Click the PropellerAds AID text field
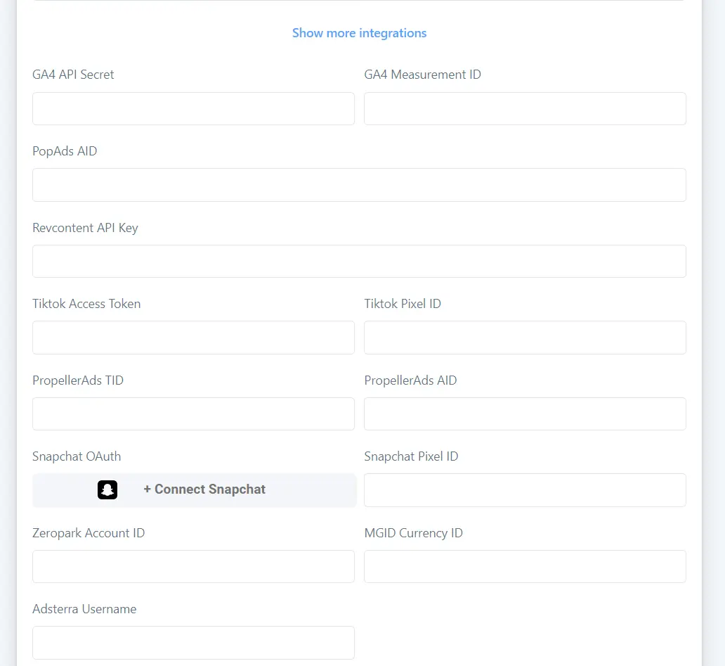 coord(525,414)
